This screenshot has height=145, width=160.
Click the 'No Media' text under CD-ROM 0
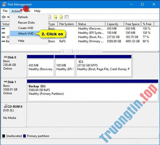[x=9, y=118]
